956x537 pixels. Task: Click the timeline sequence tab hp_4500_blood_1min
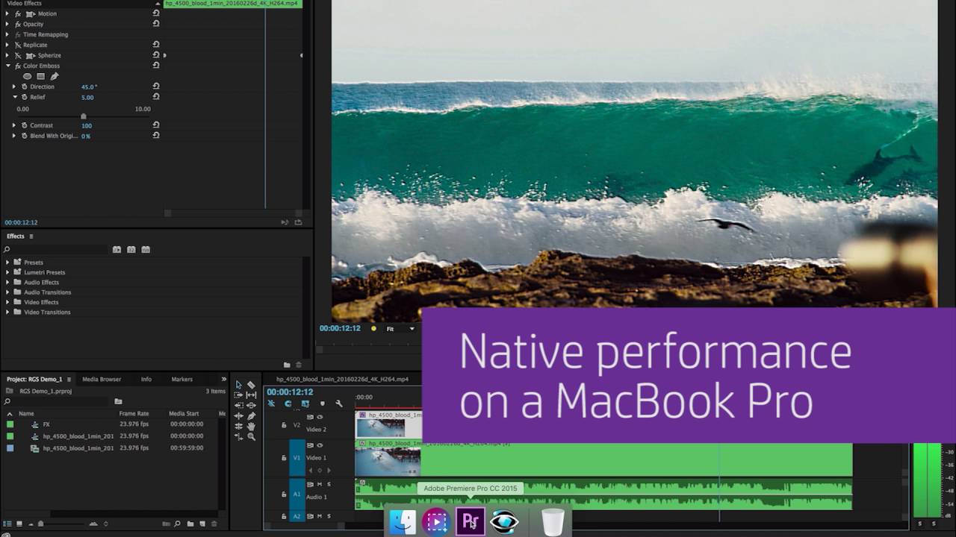tap(342, 379)
